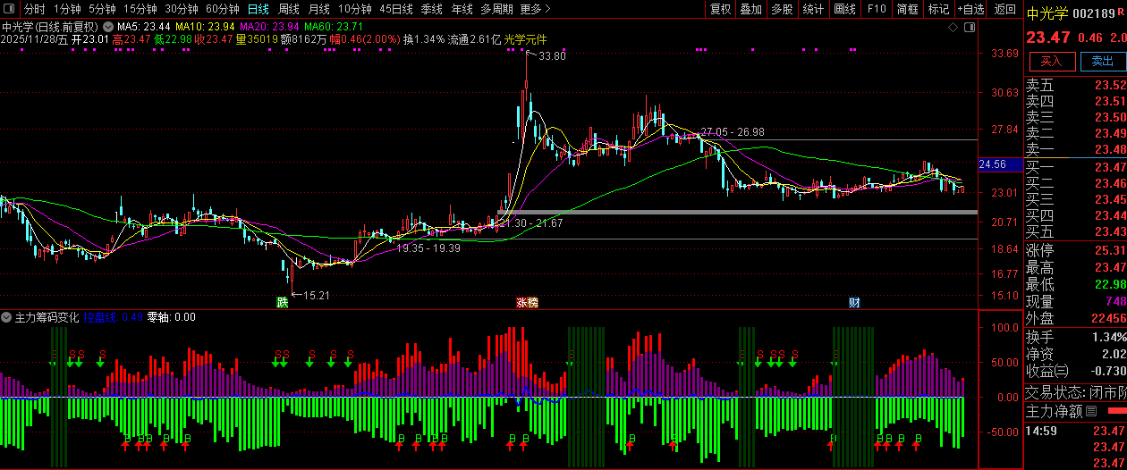The image size is (1127, 470).
Task: Click the 财 financial report marker
Action: coord(855,302)
